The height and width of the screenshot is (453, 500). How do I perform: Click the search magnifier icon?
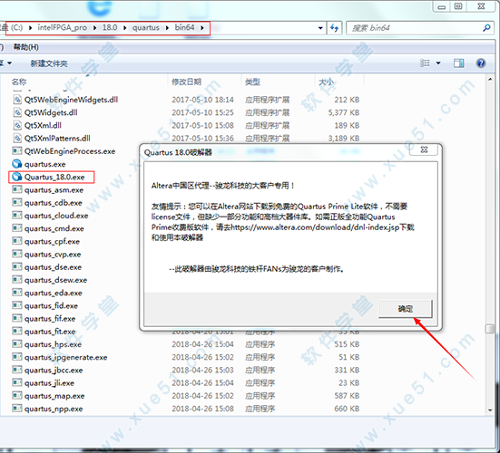[486, 28]
